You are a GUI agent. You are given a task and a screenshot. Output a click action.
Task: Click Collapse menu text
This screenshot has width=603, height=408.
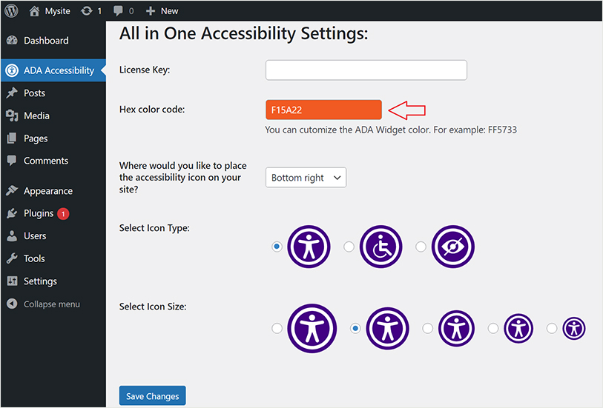[x=52, y=304]
